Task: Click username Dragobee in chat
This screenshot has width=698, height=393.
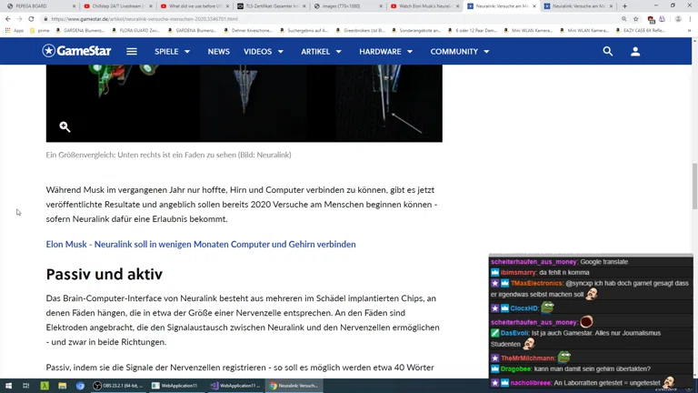Action: (516, 369)
